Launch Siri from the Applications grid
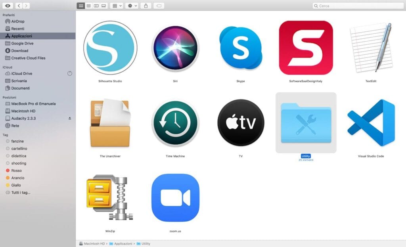This screenshot has width=406, height=247. [x=175, y=48]
